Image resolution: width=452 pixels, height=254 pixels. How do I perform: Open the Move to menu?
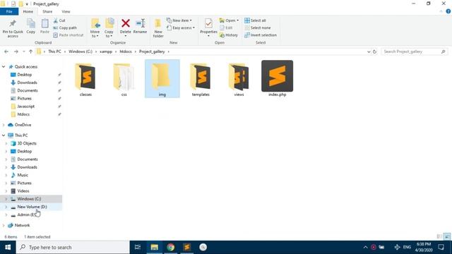[x=95, y=28]
